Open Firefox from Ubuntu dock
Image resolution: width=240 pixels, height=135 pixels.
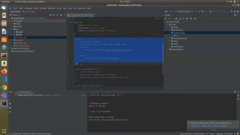tap(4, 72)
